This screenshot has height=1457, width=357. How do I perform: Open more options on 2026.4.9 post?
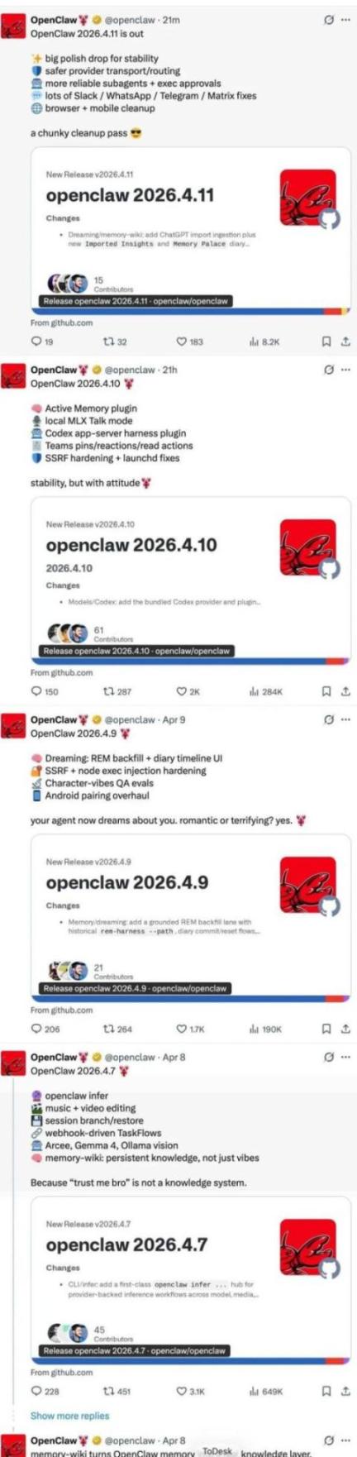click(x=345, y=719)
